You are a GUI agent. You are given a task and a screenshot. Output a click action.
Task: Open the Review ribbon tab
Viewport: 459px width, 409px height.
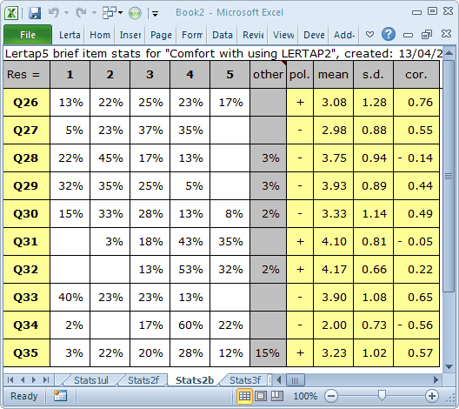click(253, 35)
